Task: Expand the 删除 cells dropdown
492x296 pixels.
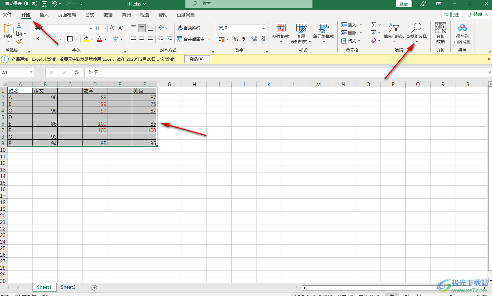Action: pos(361,33)
